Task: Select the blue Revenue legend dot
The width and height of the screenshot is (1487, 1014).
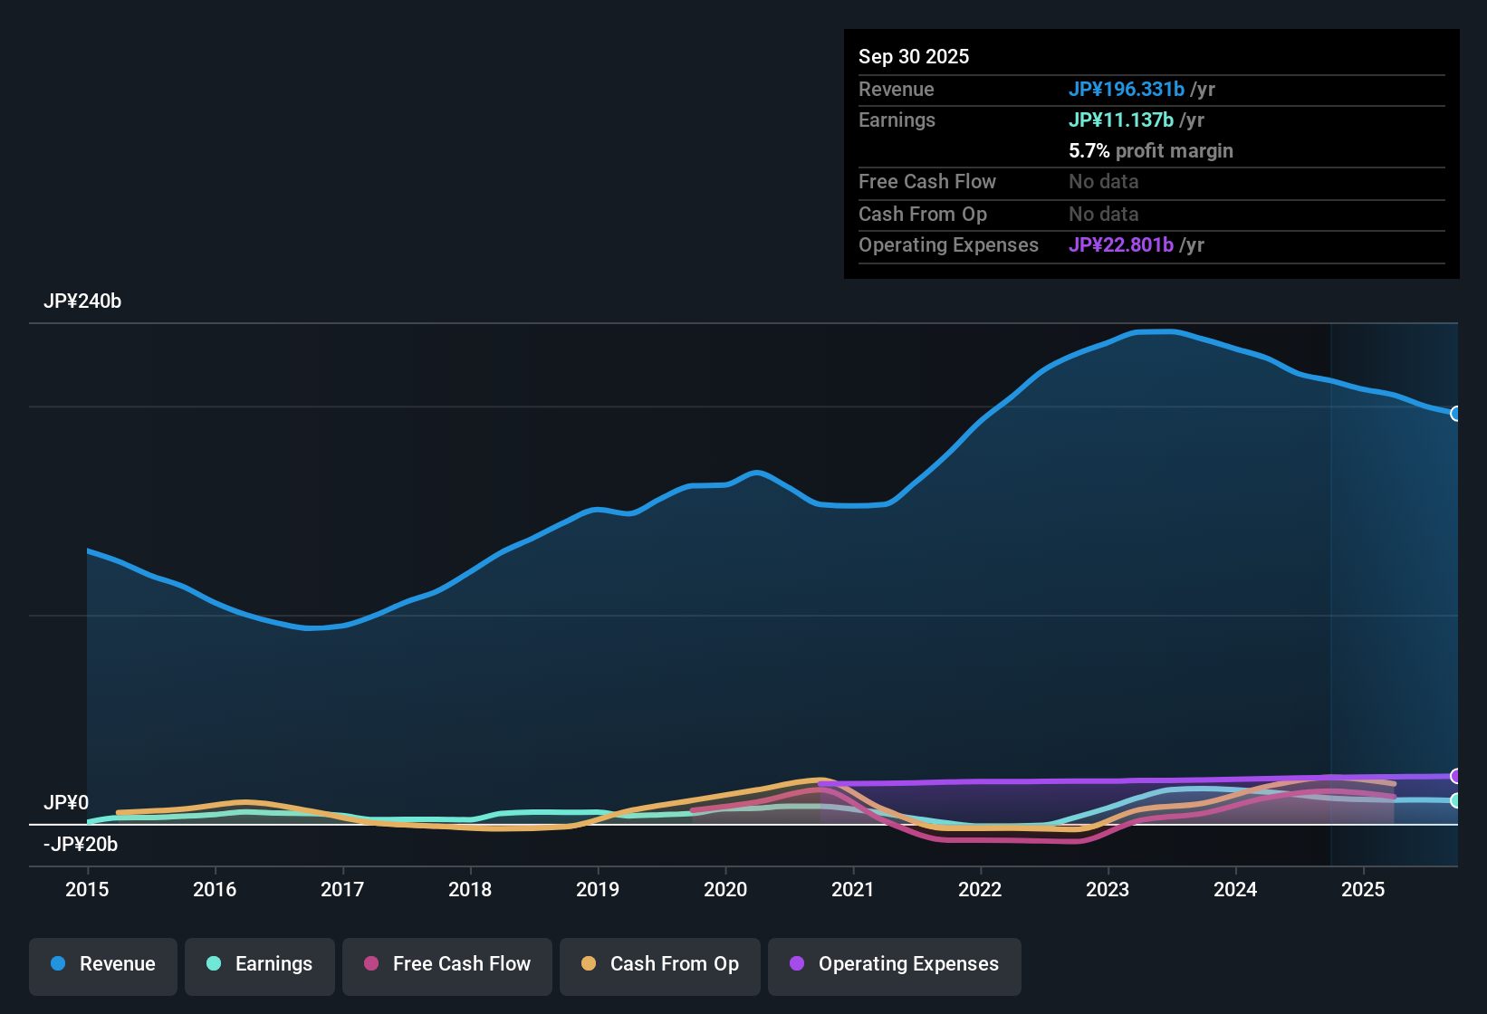Action: (57, 964)
